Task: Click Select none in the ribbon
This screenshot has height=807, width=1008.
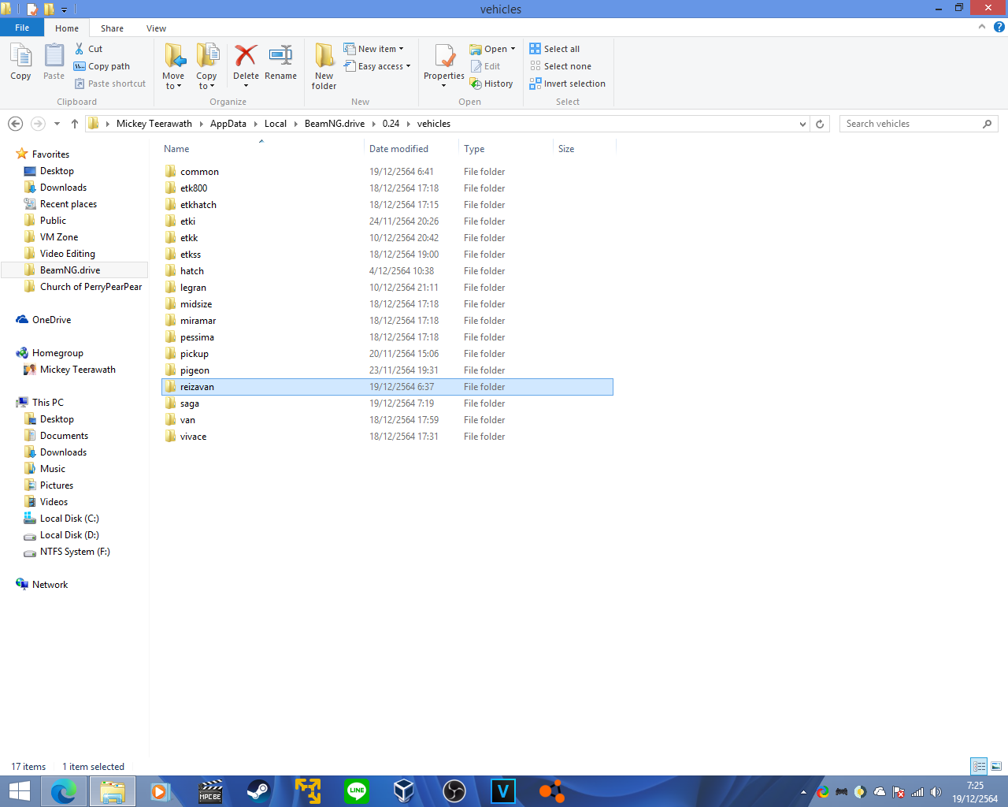Action: click(x=561, y=66)
